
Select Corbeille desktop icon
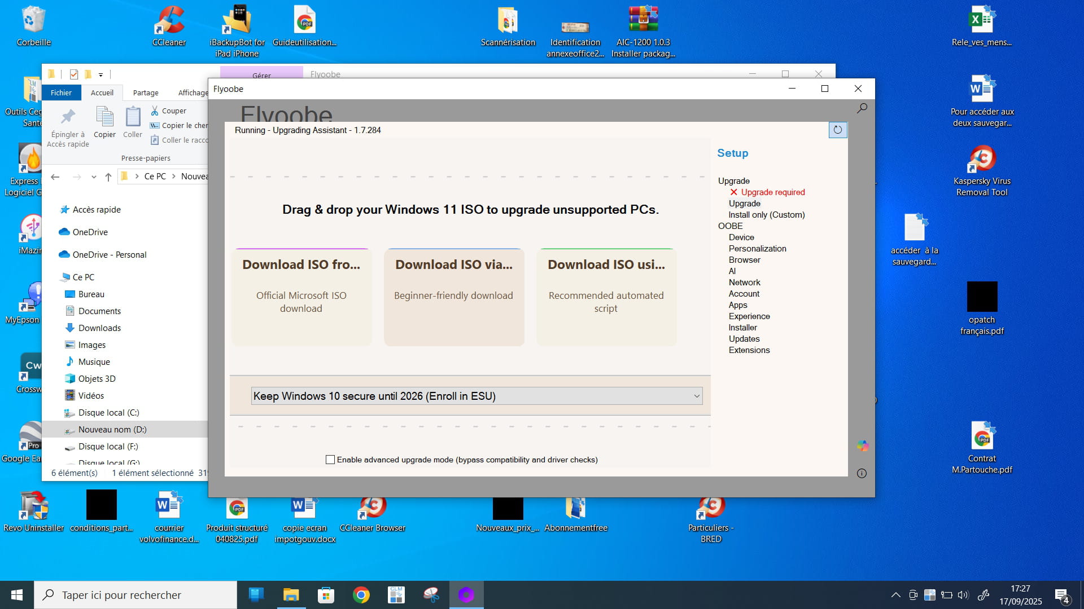click(x=34, y=26)
